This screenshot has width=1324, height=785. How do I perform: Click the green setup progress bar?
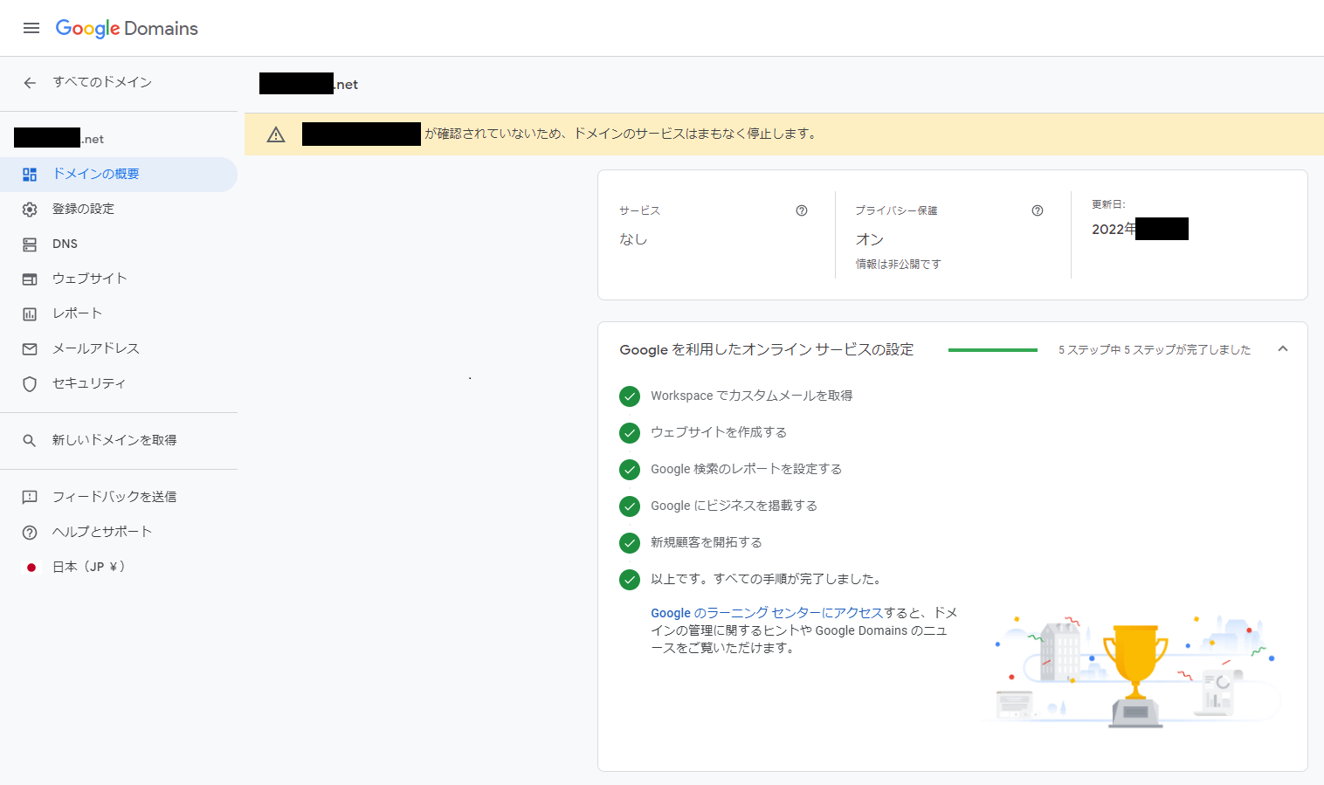click(992, 348)
